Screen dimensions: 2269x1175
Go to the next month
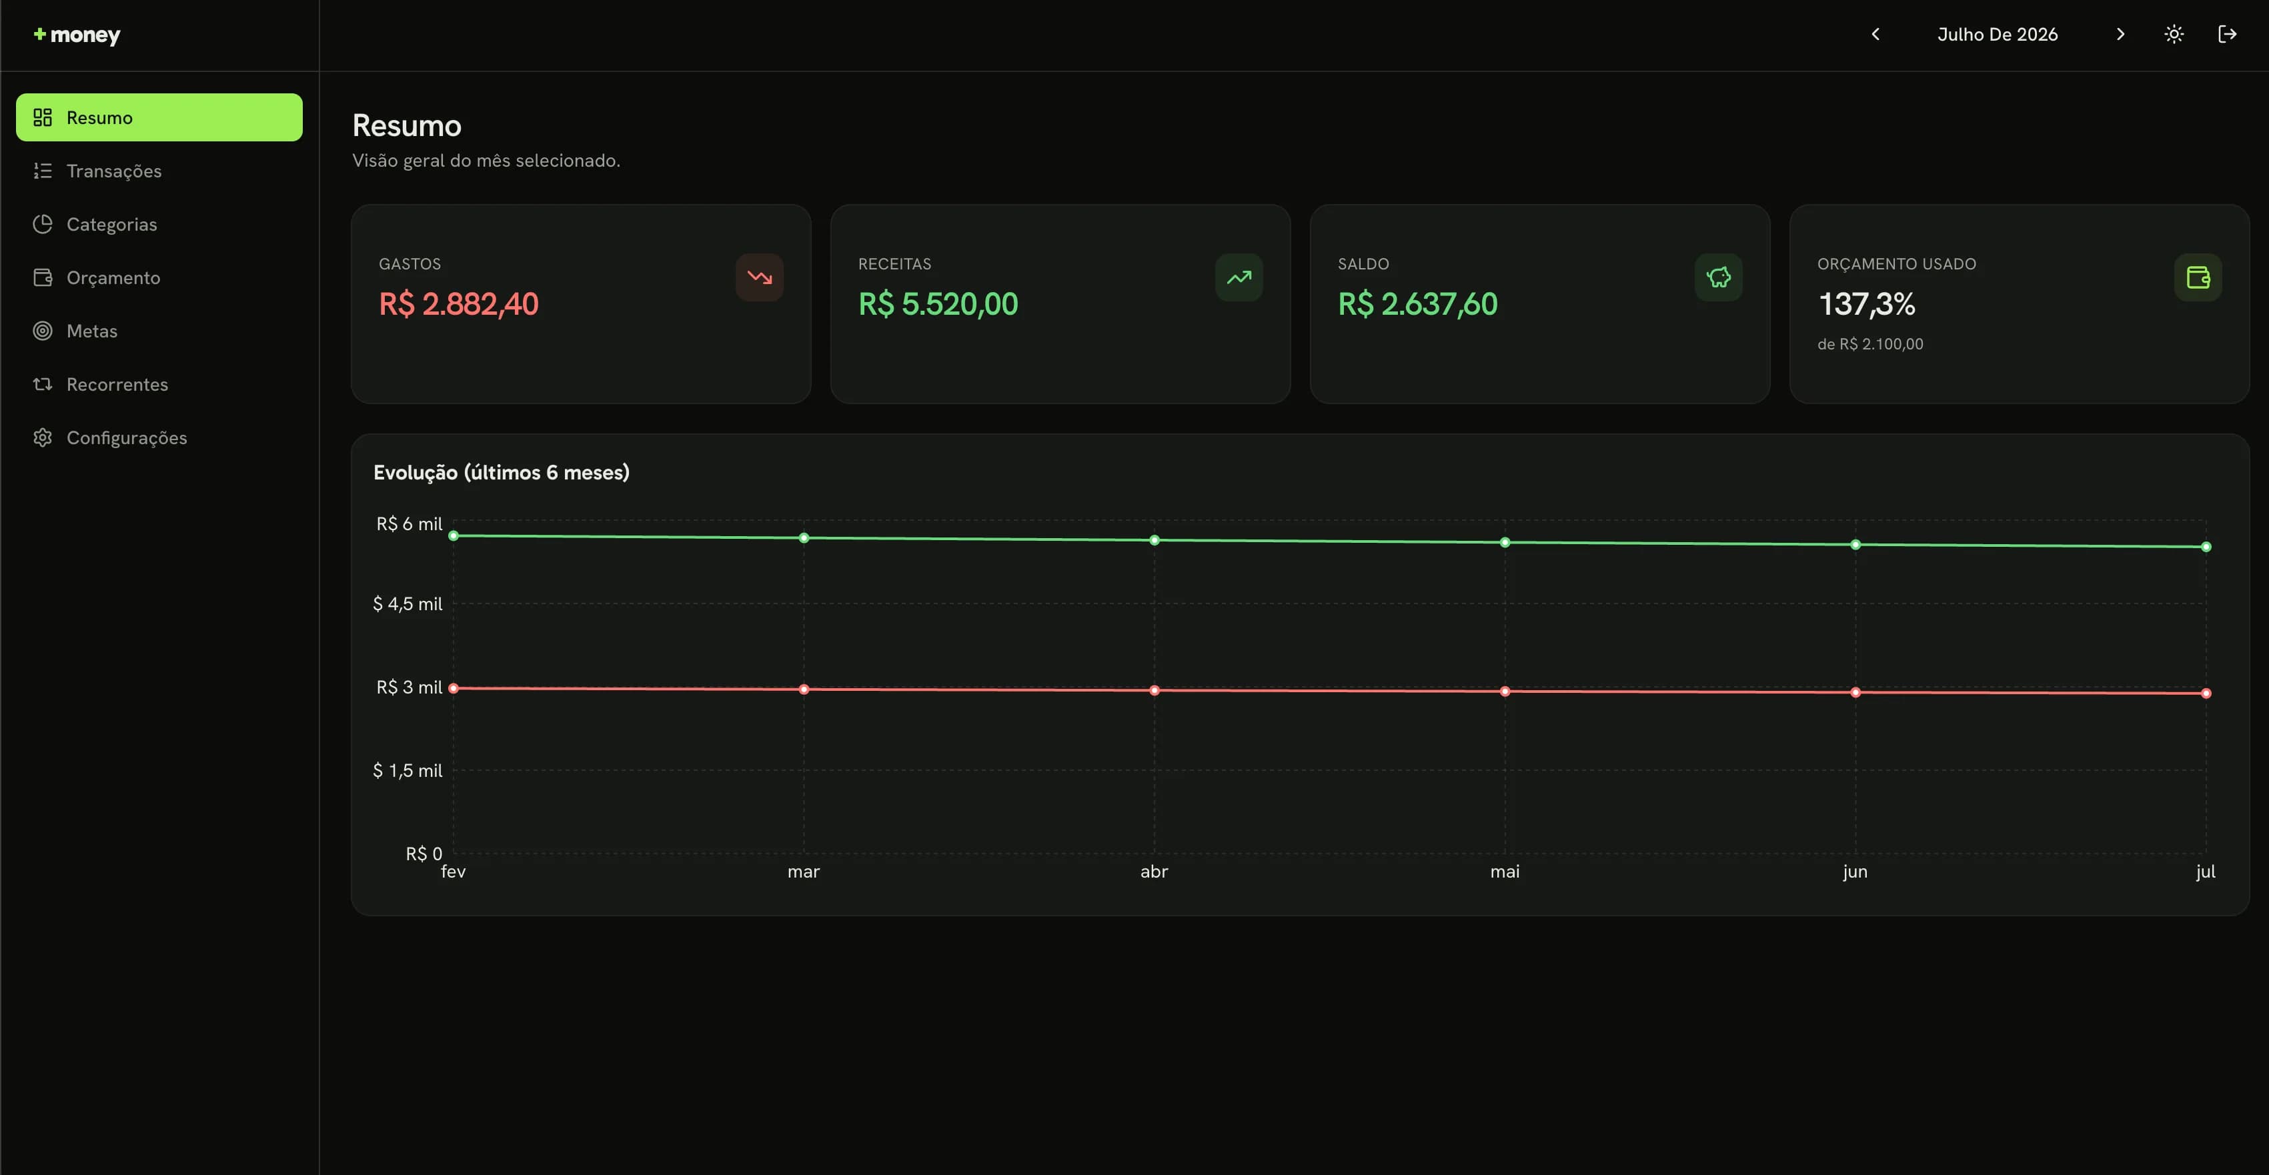[x=2120, y=35]
